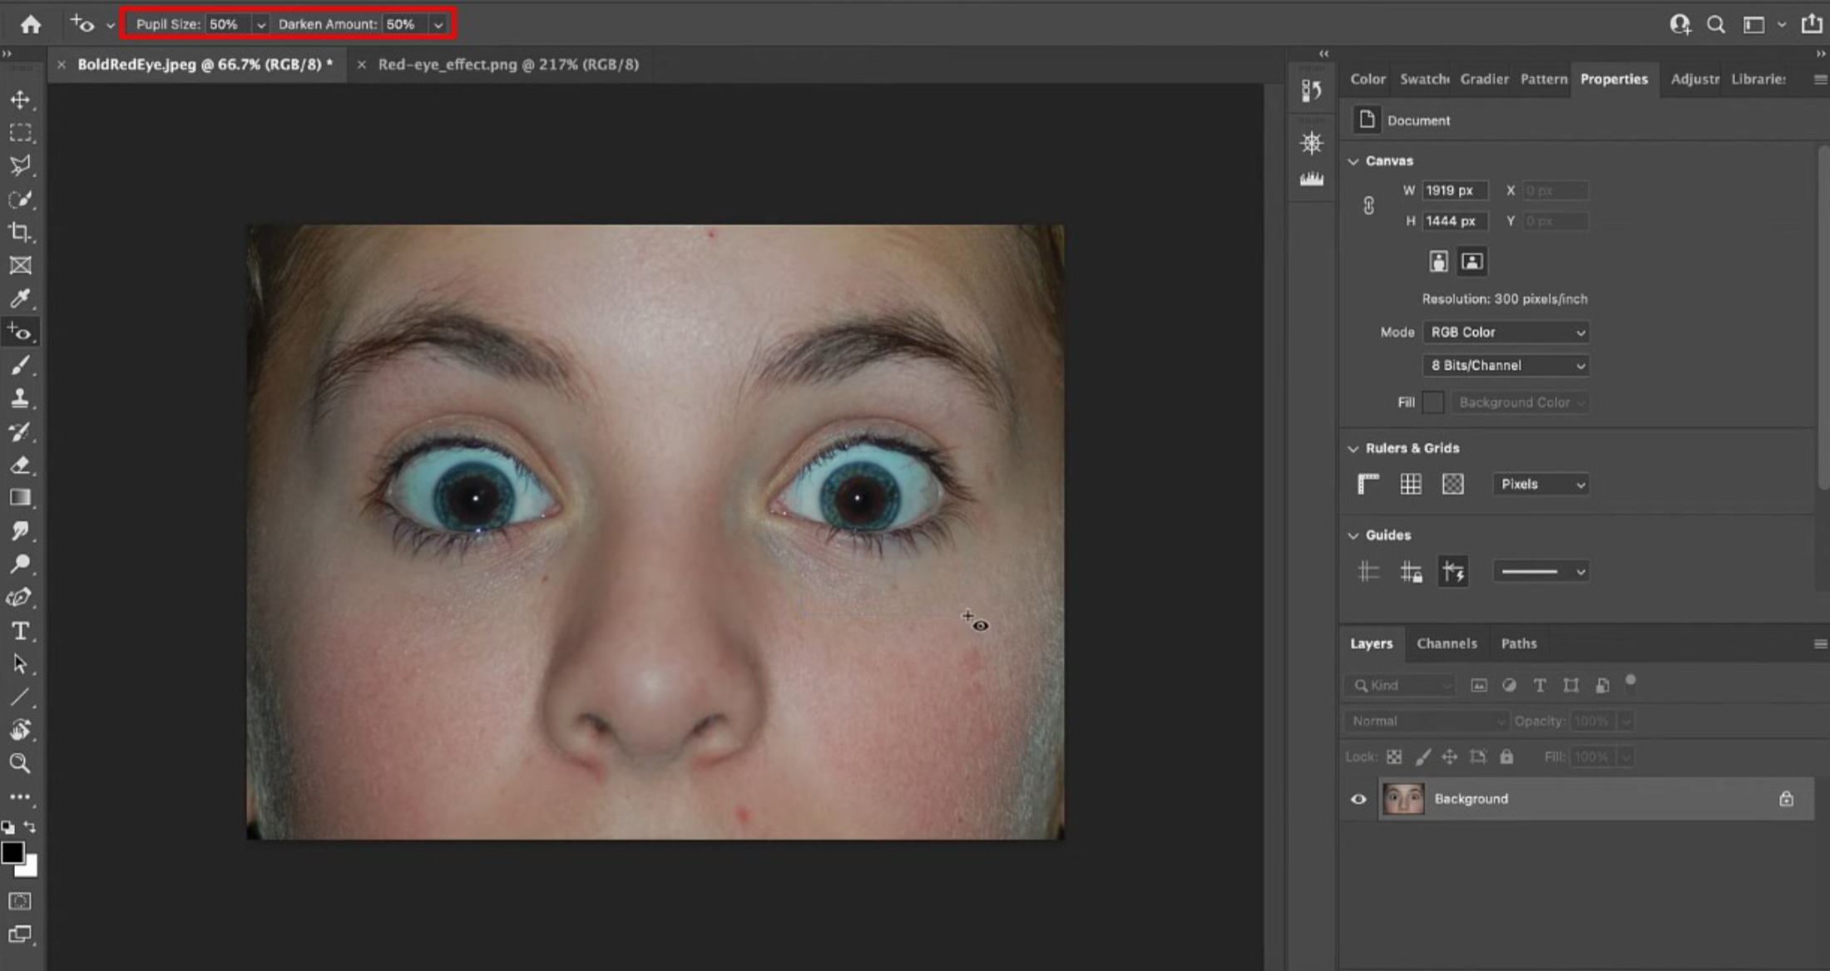
Task: Toggle the canvas width-height link
Action: 1368,205
